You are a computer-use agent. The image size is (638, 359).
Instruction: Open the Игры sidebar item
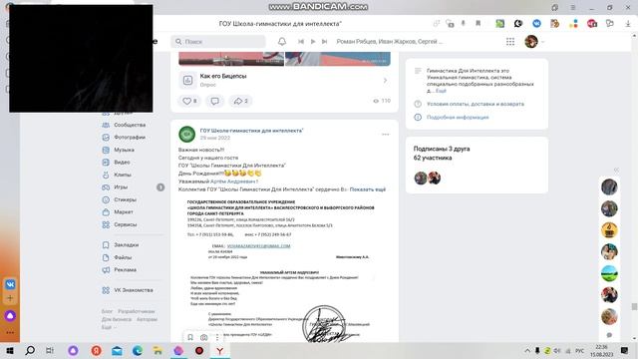(x=121, y=187)
